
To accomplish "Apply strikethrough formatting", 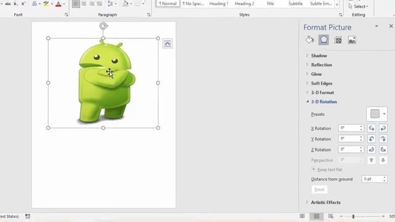I will pos(8,4).
